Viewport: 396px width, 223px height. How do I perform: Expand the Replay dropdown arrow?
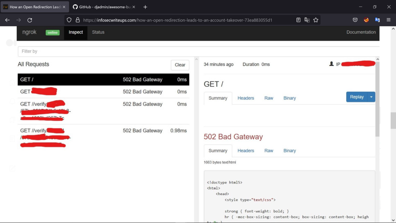click(371, 97)
